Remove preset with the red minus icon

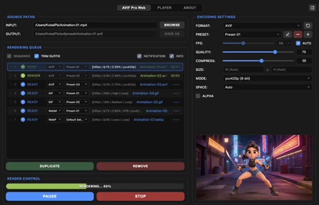298,35
